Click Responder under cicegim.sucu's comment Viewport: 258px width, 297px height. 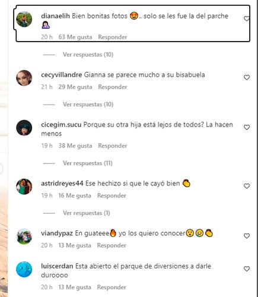[x=113, y=146]
